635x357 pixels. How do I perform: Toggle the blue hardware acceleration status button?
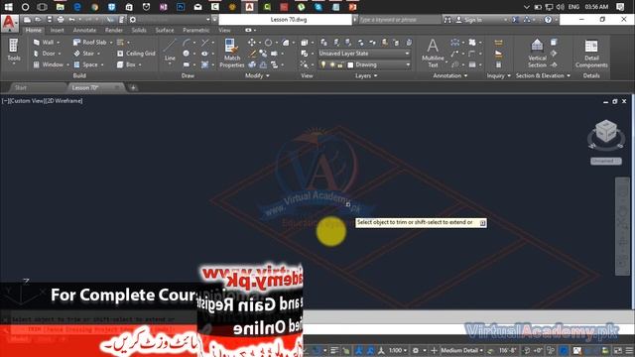pos(564,350)
